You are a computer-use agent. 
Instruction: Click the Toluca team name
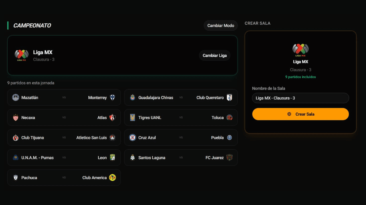[218, 118]
